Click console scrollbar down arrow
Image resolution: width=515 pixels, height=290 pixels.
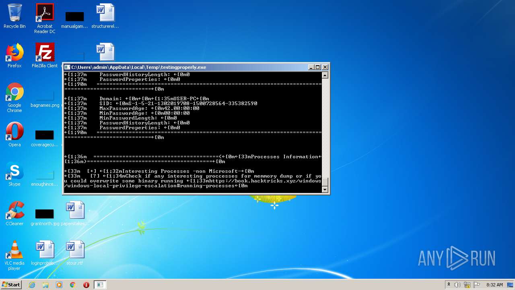pyautogui.click(x=325, y=190)
